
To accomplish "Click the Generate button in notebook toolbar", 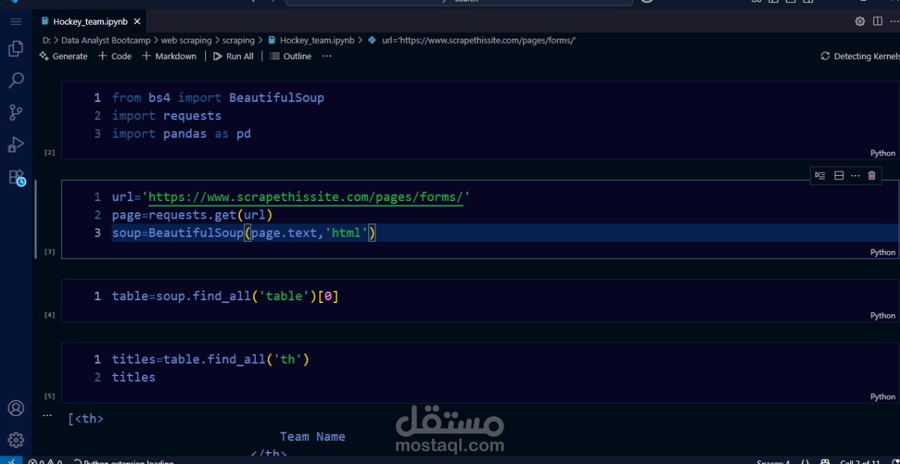I will (x=63, y=56).
